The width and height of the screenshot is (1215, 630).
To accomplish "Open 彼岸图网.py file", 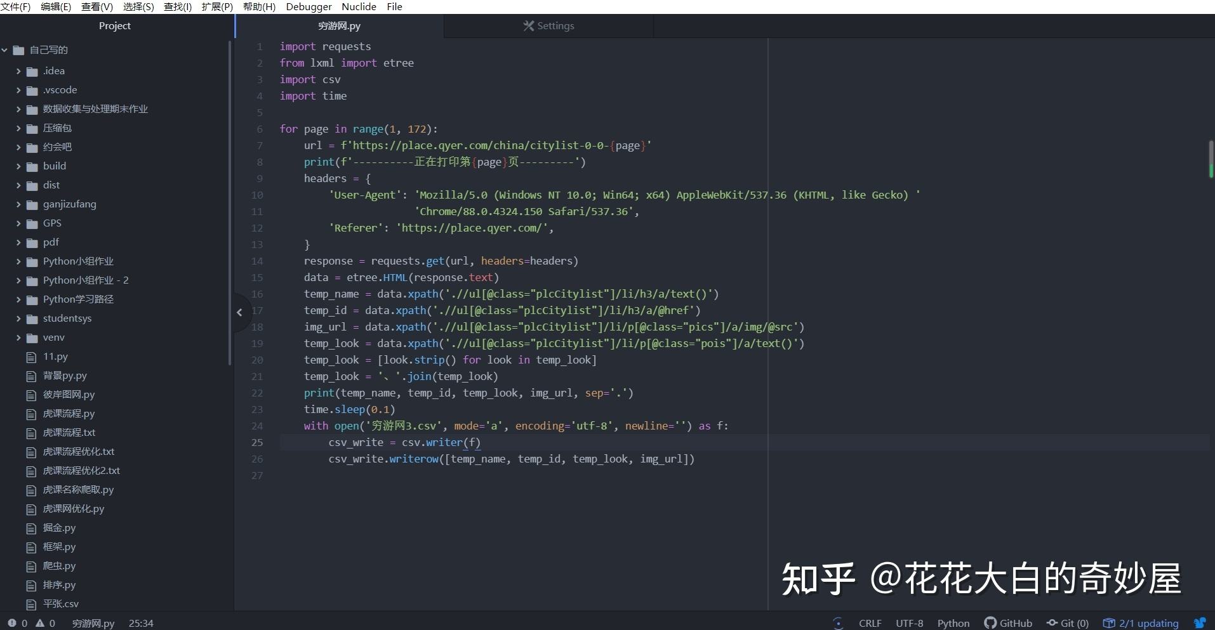I will [x=69, y=395].
